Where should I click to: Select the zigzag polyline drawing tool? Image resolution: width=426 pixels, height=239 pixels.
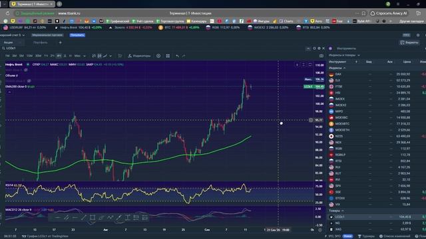coord(110,217)
